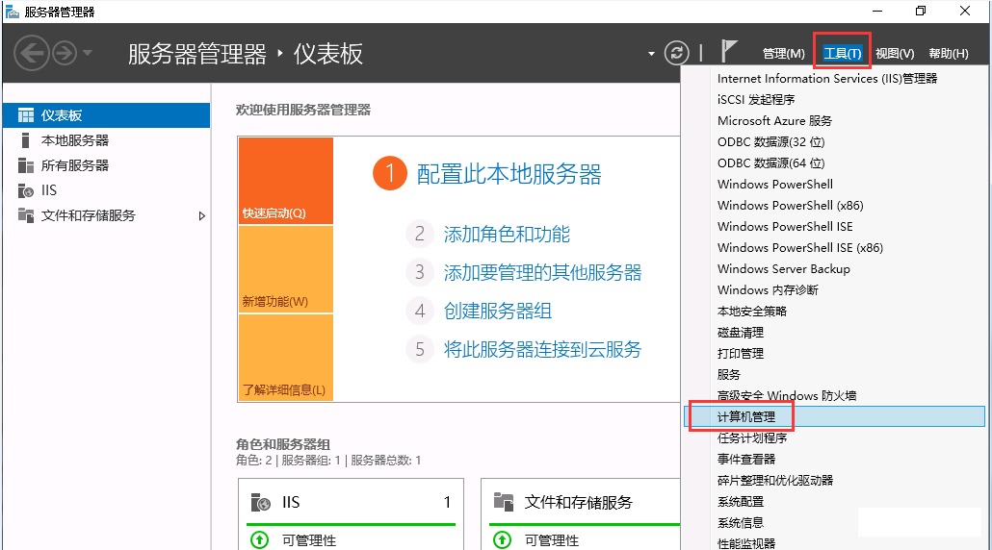Open dropdown arrow left of refresh icon

(x=652, y=53)
